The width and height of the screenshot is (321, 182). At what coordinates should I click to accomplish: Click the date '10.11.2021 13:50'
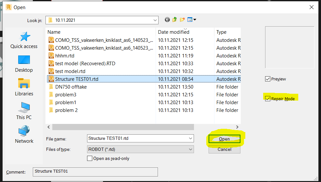click(x=176, y=87)
